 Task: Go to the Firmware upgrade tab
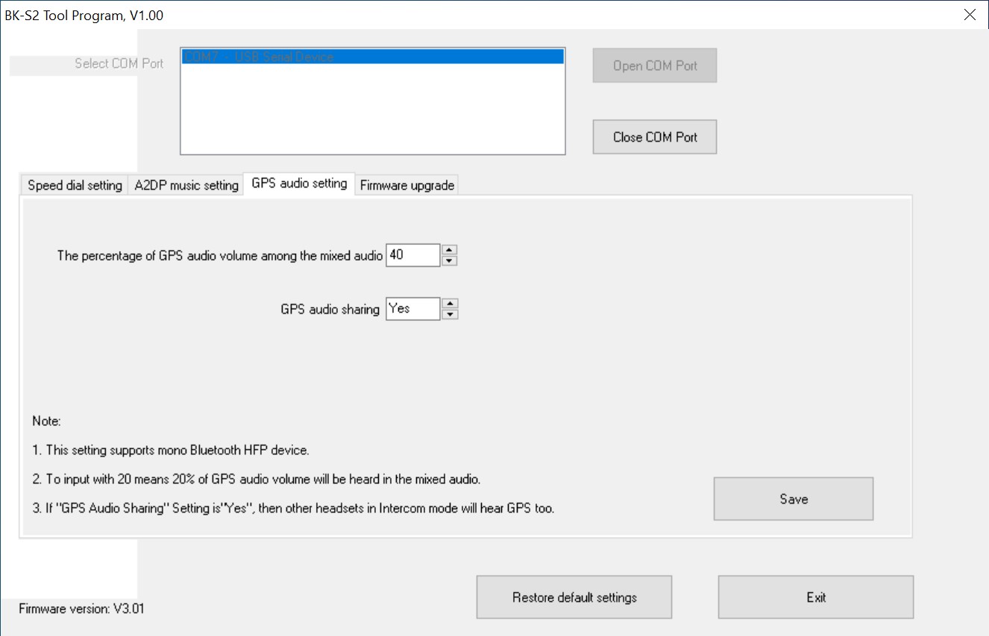(x=406, y=185)
